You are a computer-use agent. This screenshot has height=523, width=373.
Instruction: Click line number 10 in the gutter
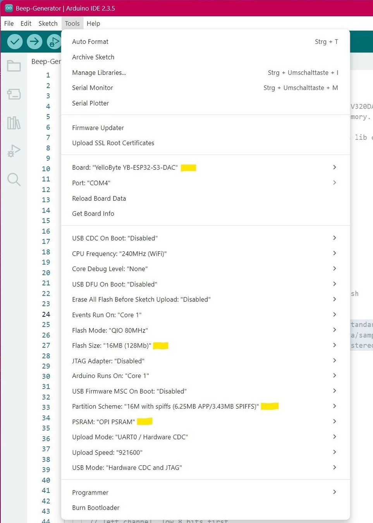(46, 169)
